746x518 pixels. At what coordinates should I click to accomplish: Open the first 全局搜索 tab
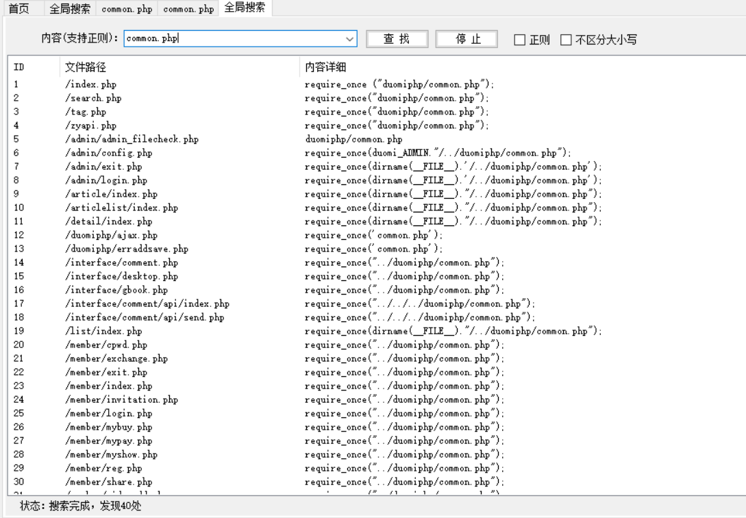point(69,8)
